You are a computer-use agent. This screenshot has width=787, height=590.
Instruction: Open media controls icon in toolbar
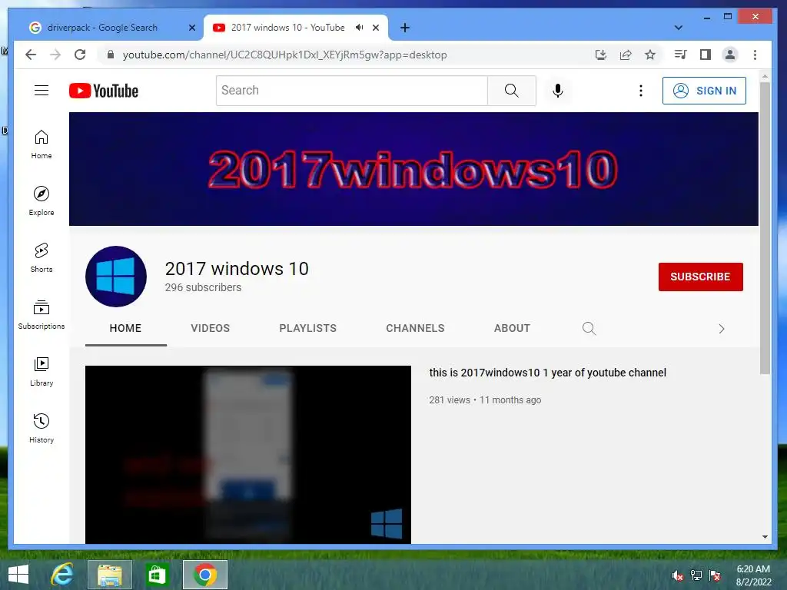[x=681, y=55]
